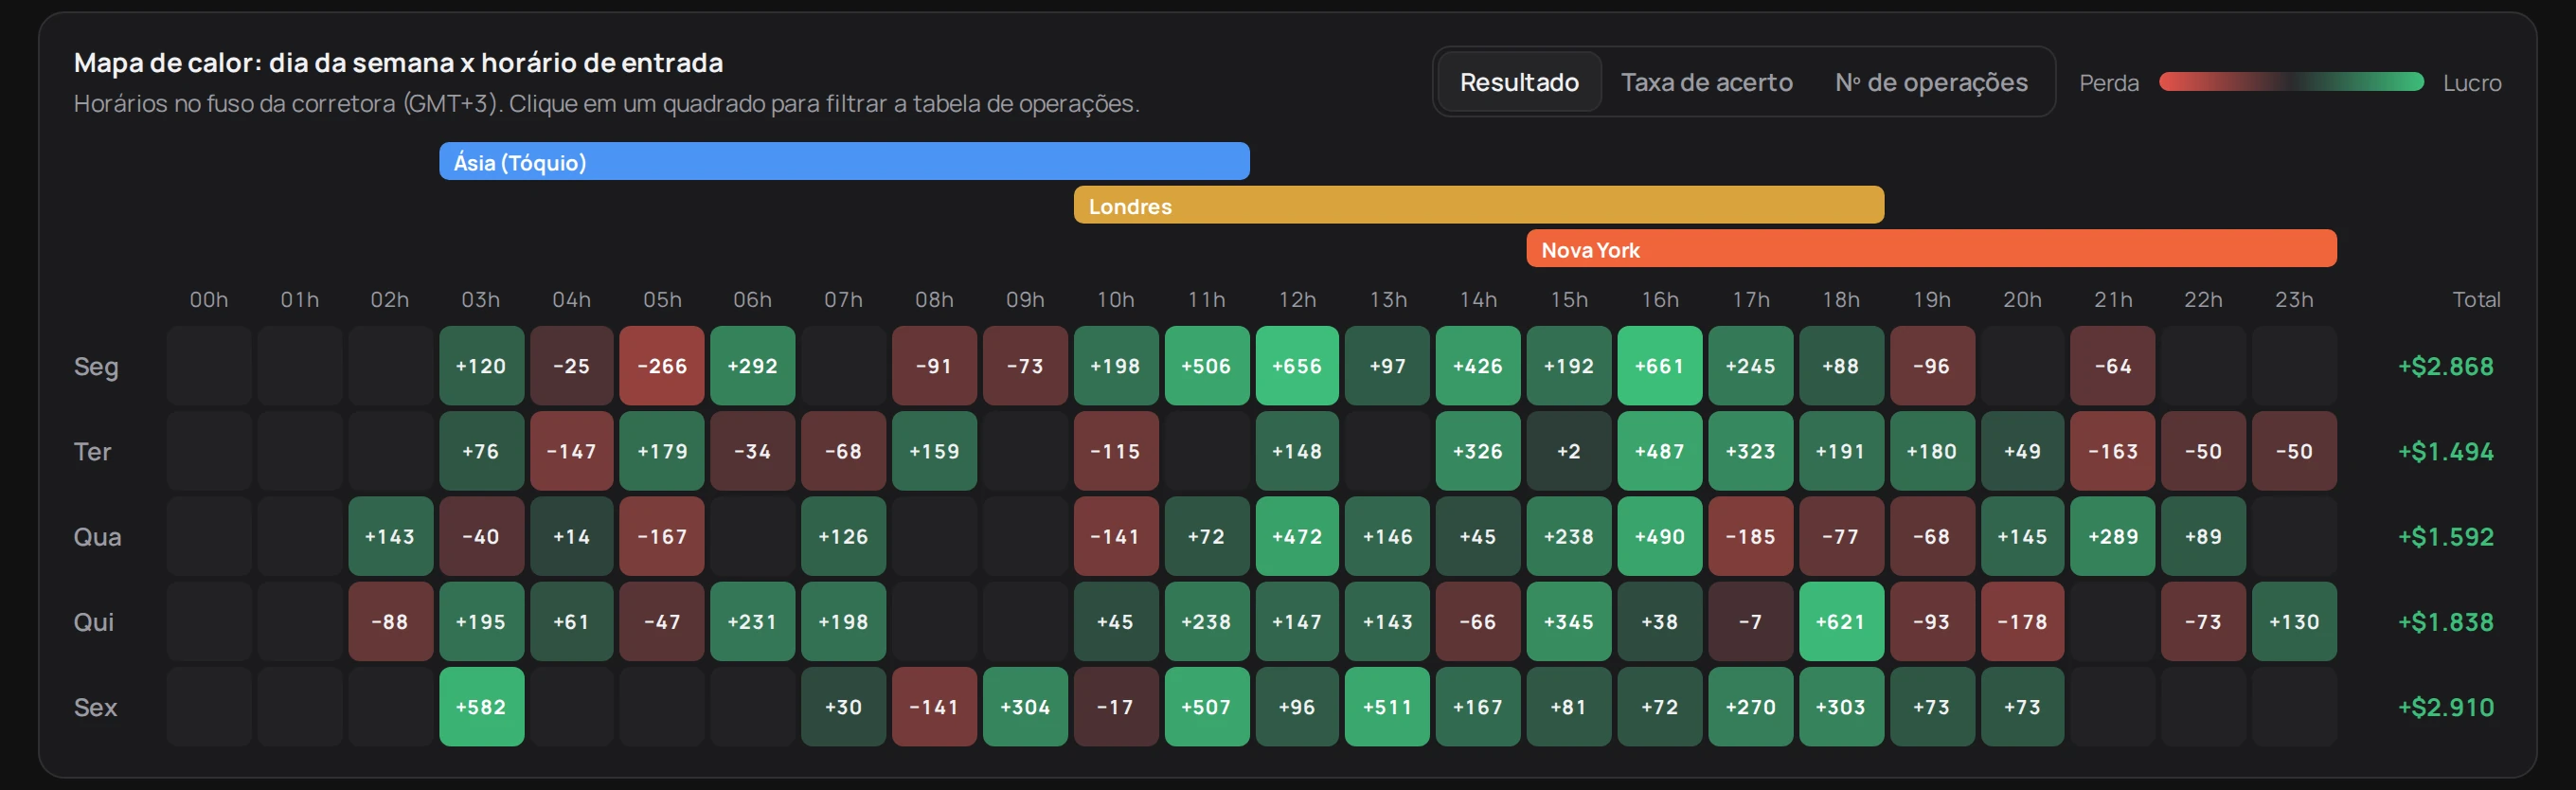Click the Londres session bar
Screen dimensions: 2576x790
[x=1479, y=205]
